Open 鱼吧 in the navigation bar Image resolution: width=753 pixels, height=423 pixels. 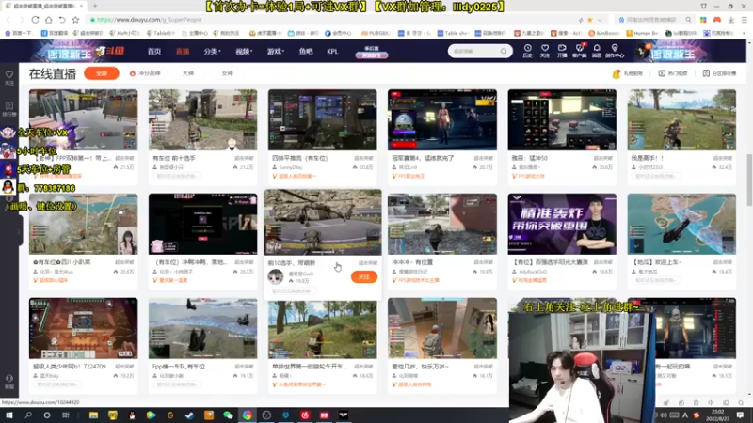305,52
